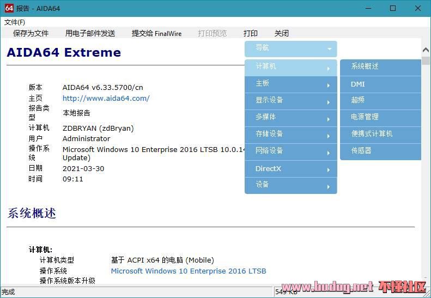Open DMI submenu item

pyautogui.click(x=380, y=84)
